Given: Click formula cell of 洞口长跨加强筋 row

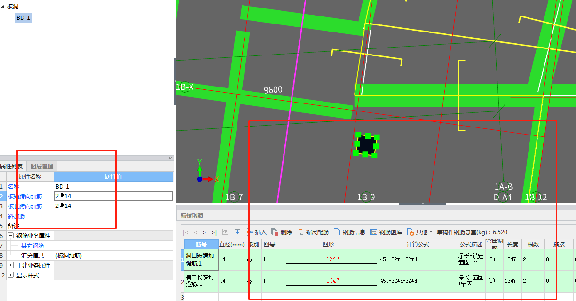Looking at the screenshot, I should 418,281.
